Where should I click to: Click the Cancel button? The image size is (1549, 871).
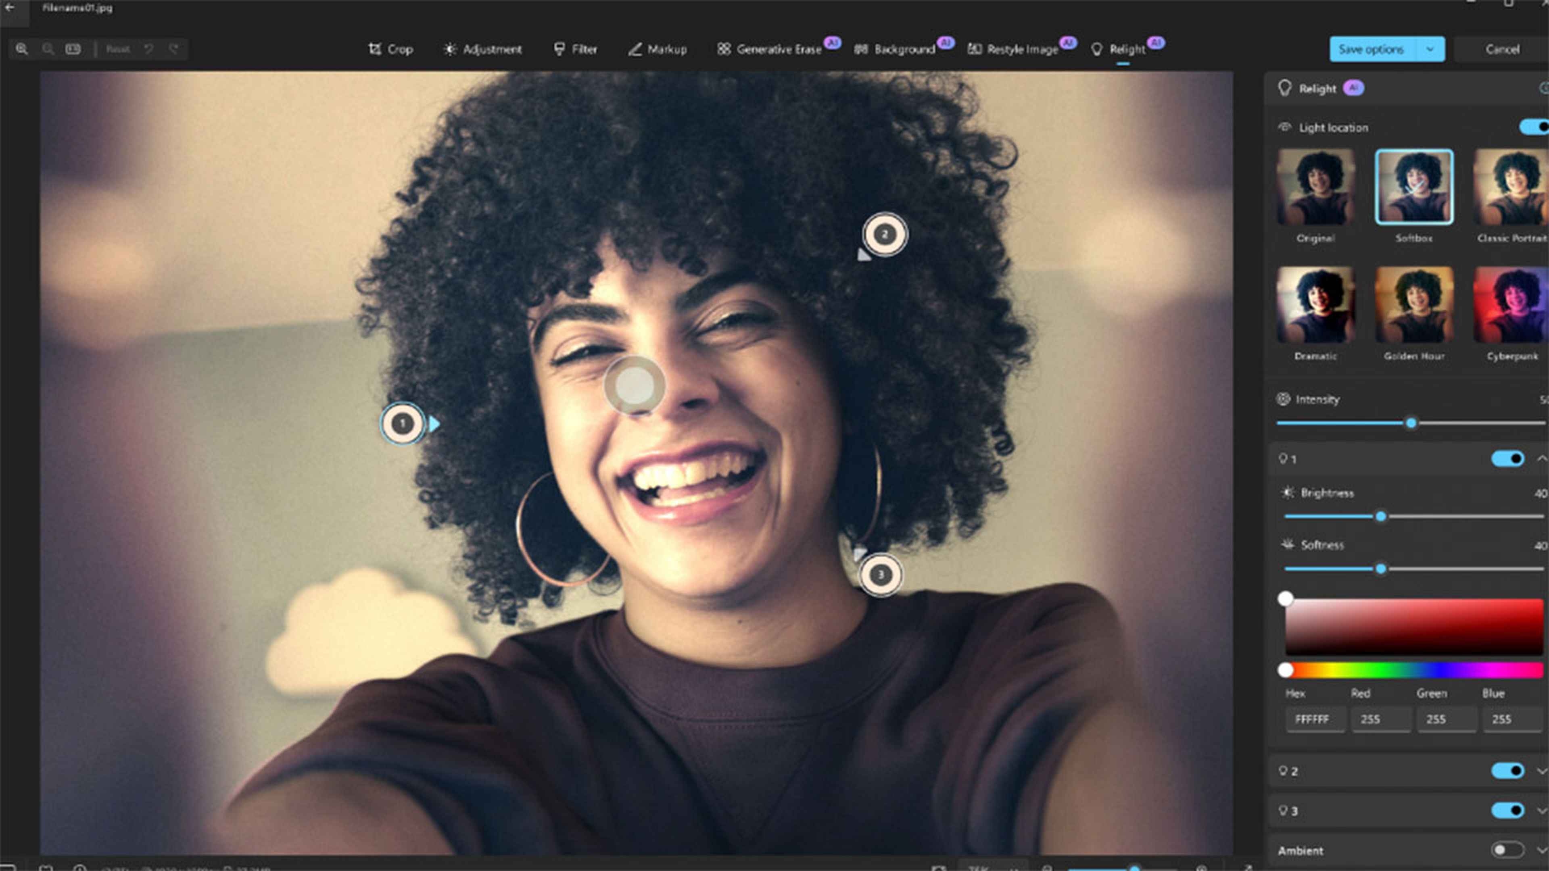click(1501, 49)
